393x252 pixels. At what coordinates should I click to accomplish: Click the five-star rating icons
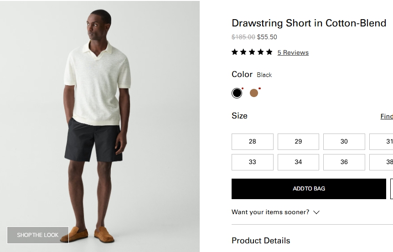pyautogui.click(x=252, y=52)
